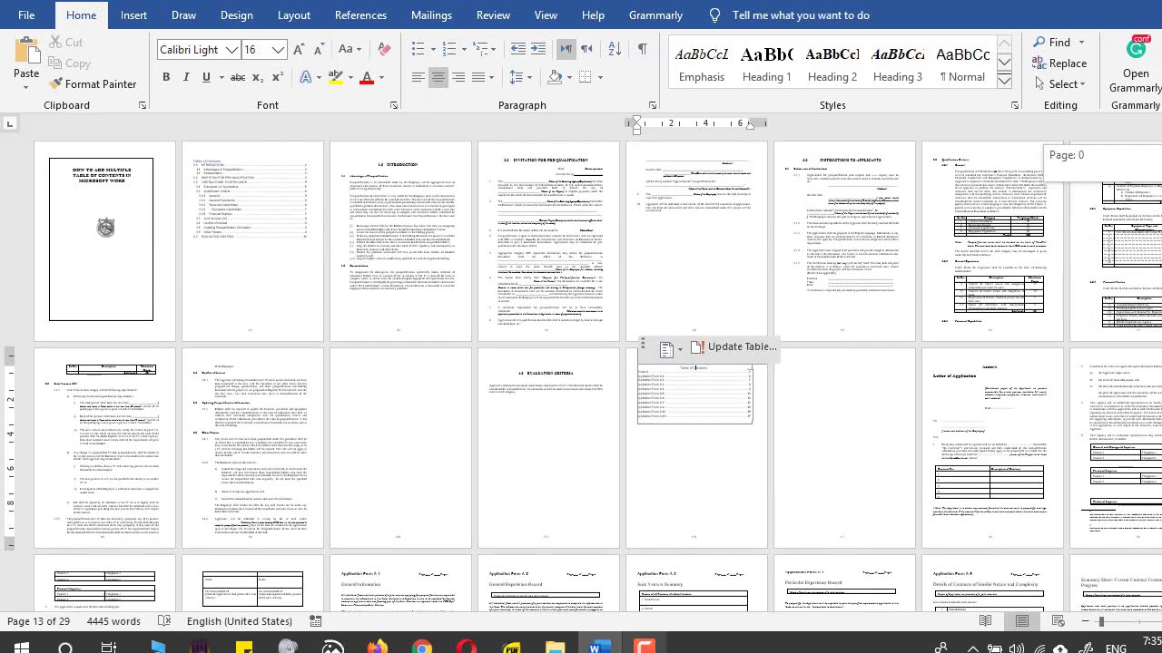1162x653 pixels.
Task: Switch to Review ribbon tab
Action: tap(493, 15)
